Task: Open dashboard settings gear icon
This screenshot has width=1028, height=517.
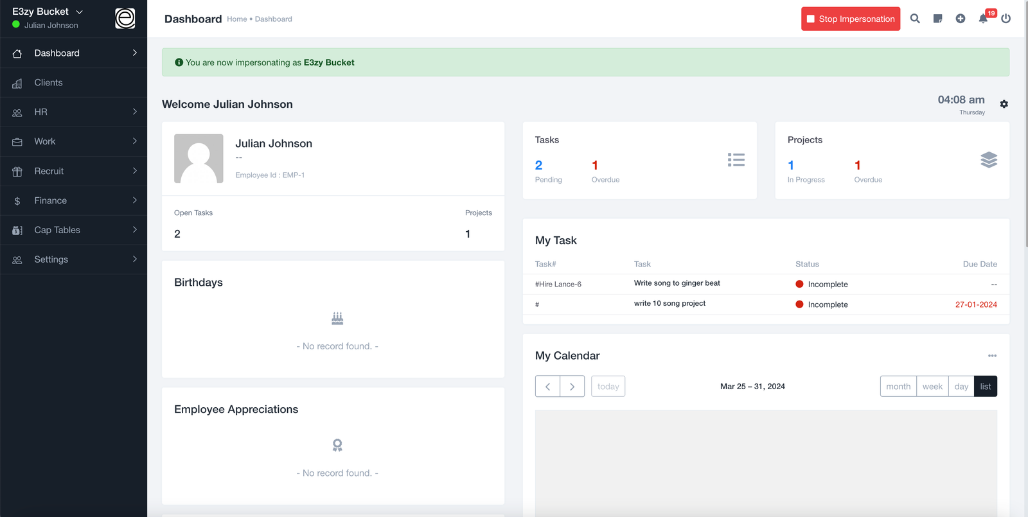Action: pos(1004,104)
